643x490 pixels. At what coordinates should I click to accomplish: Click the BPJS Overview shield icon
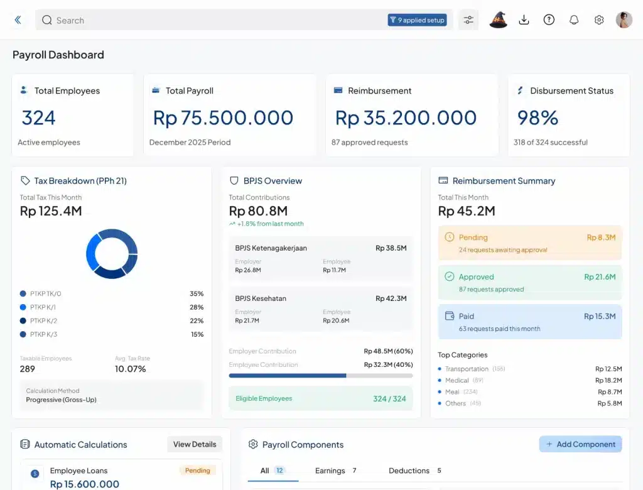click(234, 181)
